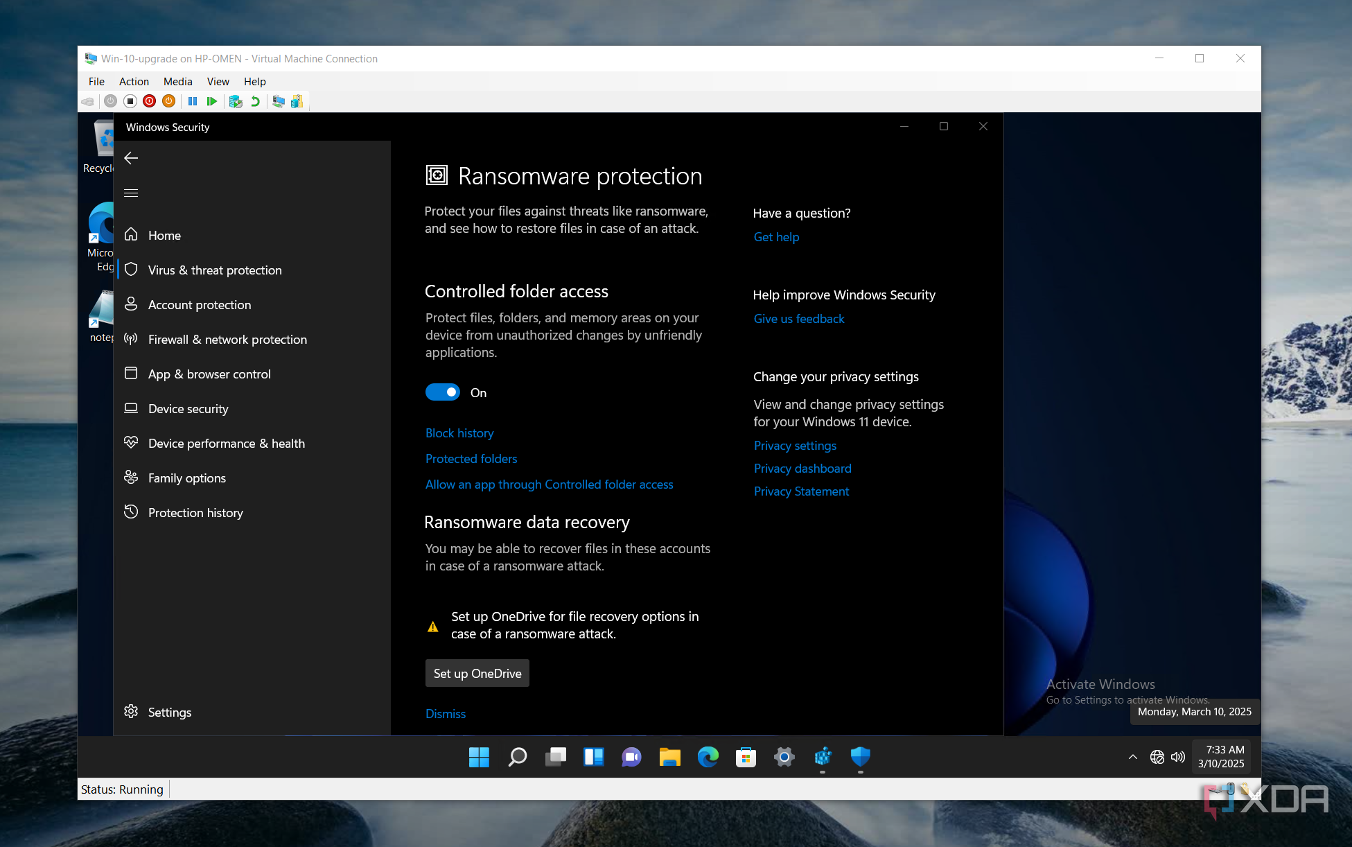Open Firewall & network protection

[x=252, y=339]
